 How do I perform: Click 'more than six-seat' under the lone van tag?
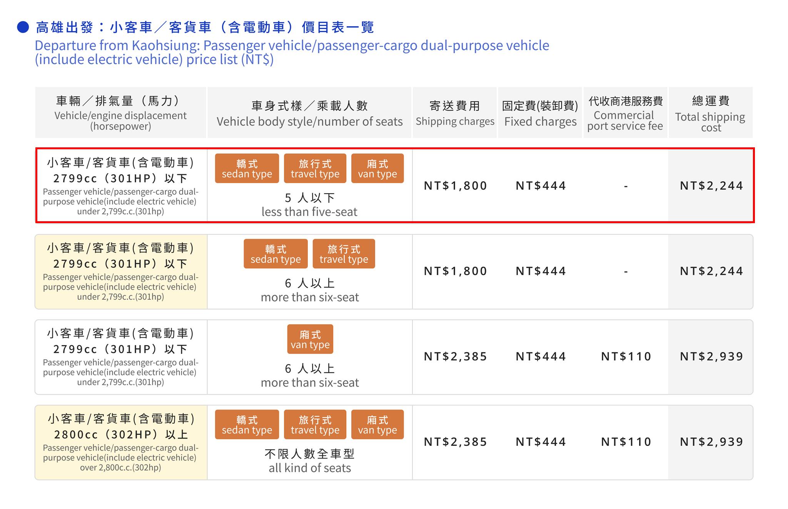point(310,383)
